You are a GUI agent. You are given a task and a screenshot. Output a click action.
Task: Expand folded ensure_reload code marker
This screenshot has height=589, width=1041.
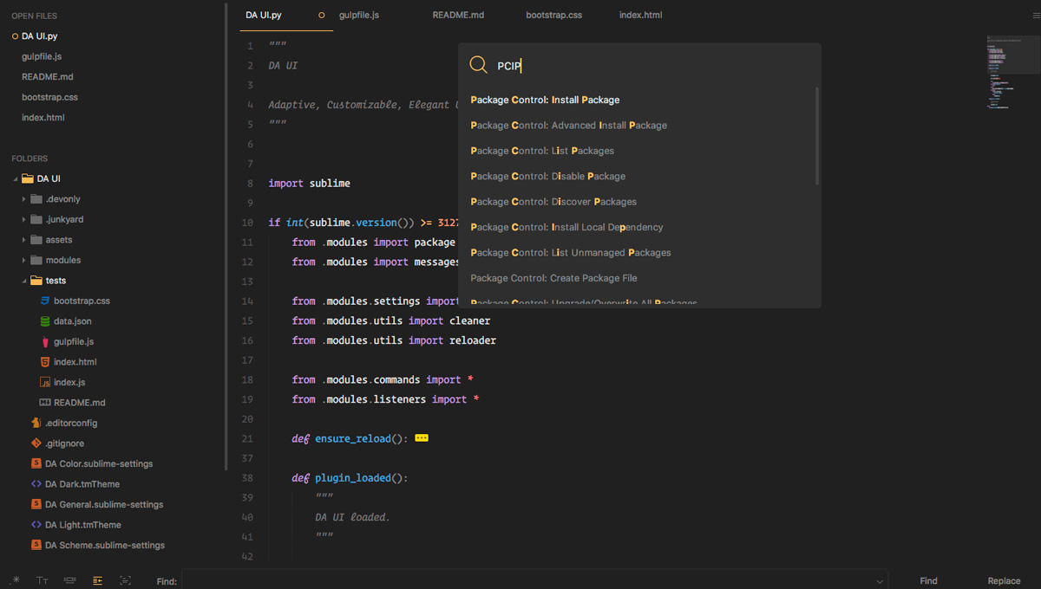pyautogui.click(x=422, y=438)
